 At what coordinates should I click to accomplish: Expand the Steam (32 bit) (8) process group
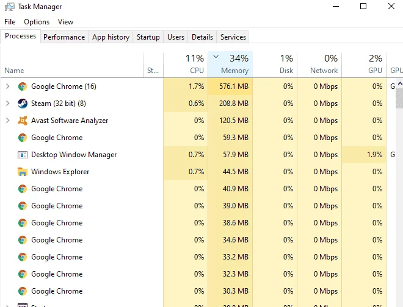[8, 104]
